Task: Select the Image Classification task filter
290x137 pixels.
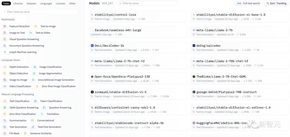Action: tap(50, 67)
